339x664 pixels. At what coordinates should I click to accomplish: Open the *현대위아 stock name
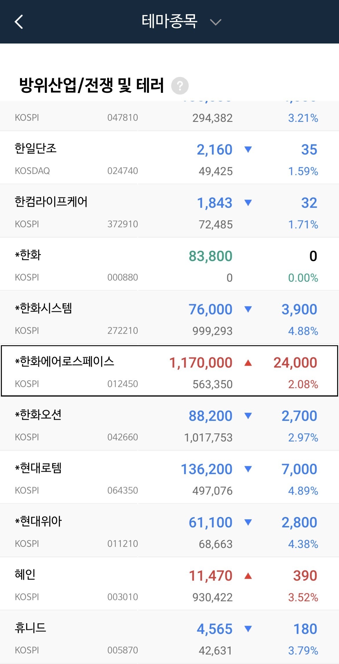(x=39, y=521)
